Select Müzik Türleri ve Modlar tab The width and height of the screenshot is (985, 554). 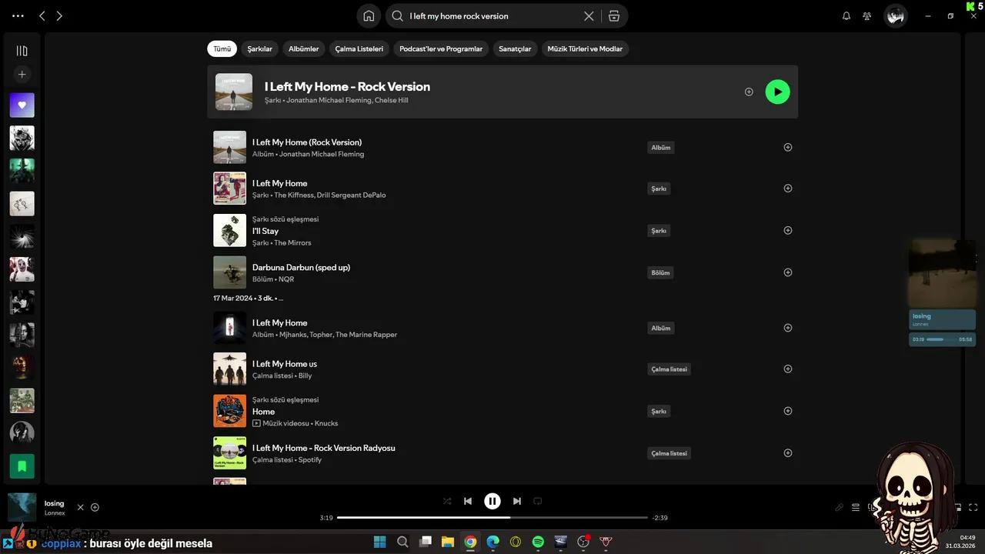[x=585, y=48]
